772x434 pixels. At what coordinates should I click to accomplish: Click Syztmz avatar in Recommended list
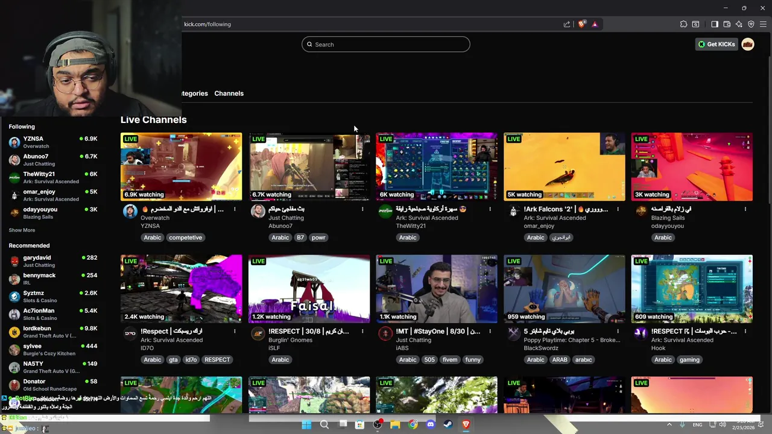tap(14, 297)
